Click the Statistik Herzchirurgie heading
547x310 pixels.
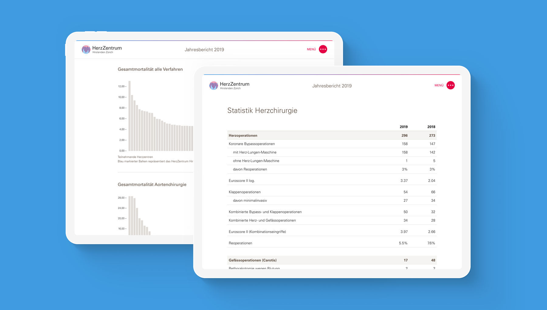262,111
